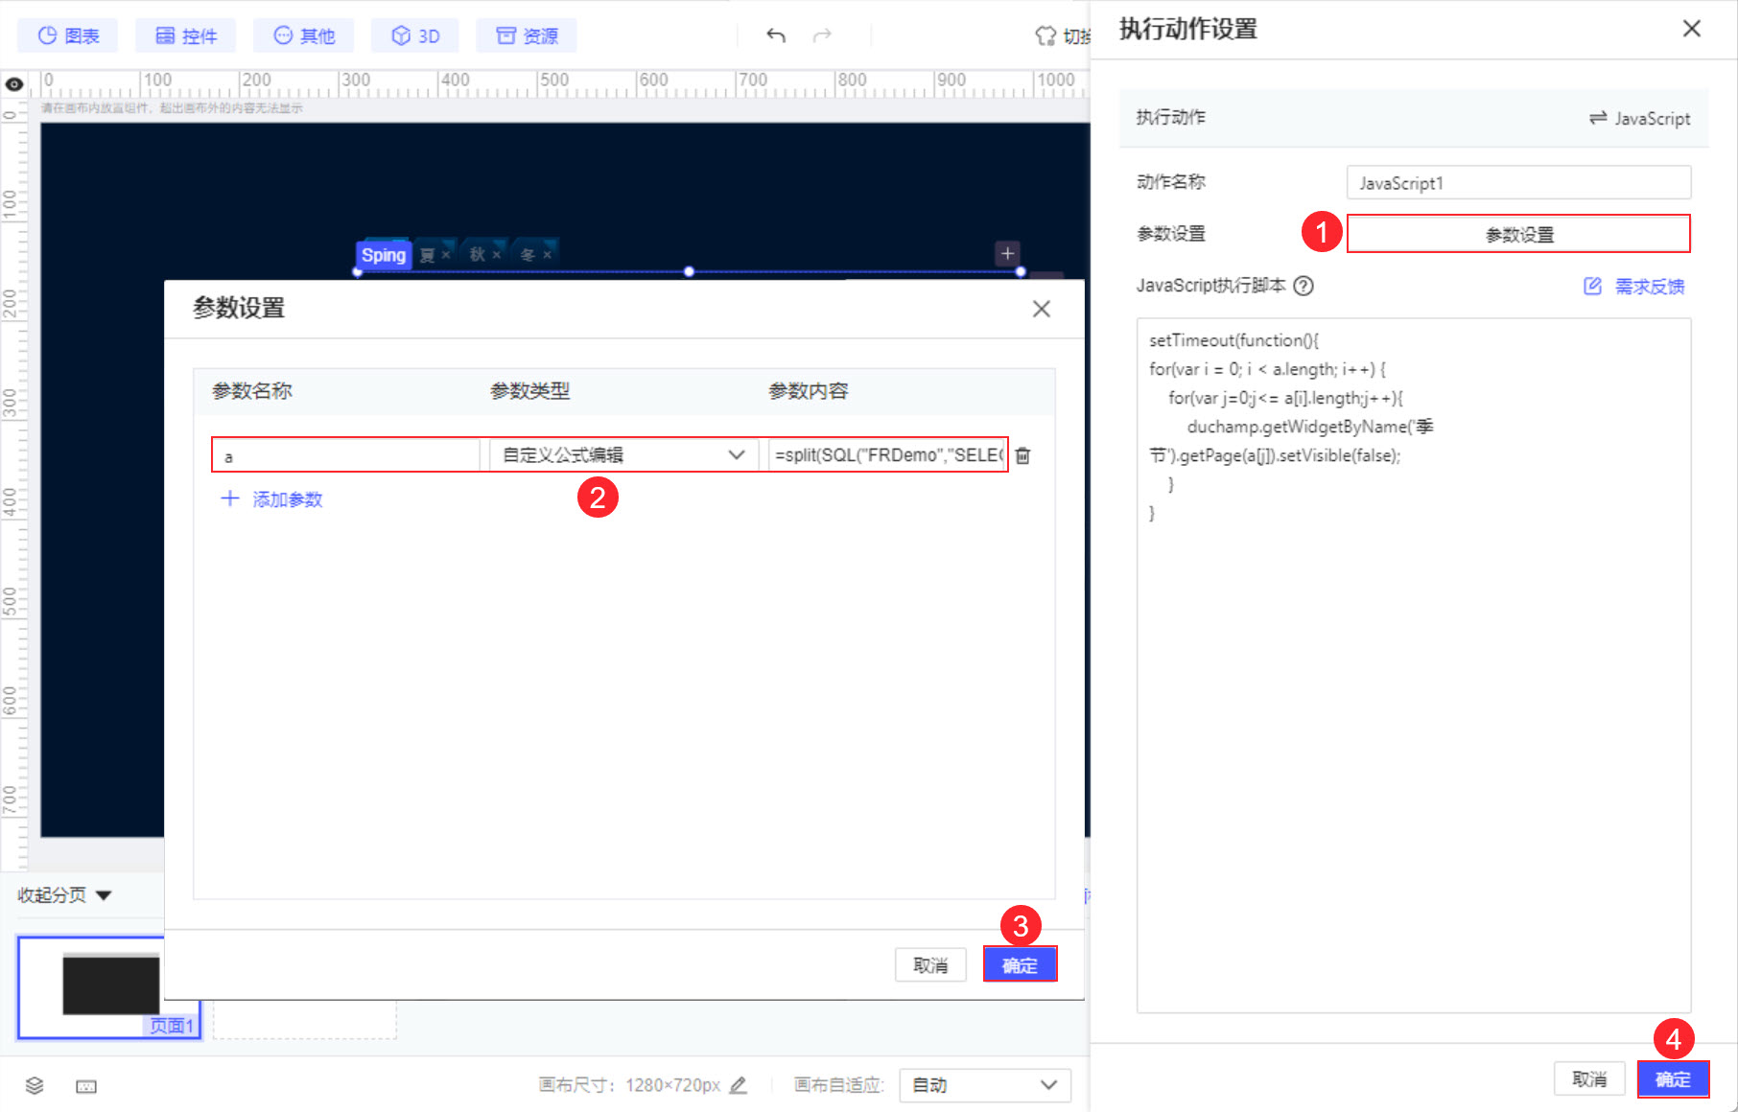The height and width of the screenshot is (1112, 1738).
Task: Close the 参数设置 dialog
Action: pyautogui.click(x=1042, y=309)
